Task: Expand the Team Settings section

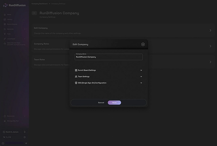Action: pyautogui.click(x=141, y=77)
